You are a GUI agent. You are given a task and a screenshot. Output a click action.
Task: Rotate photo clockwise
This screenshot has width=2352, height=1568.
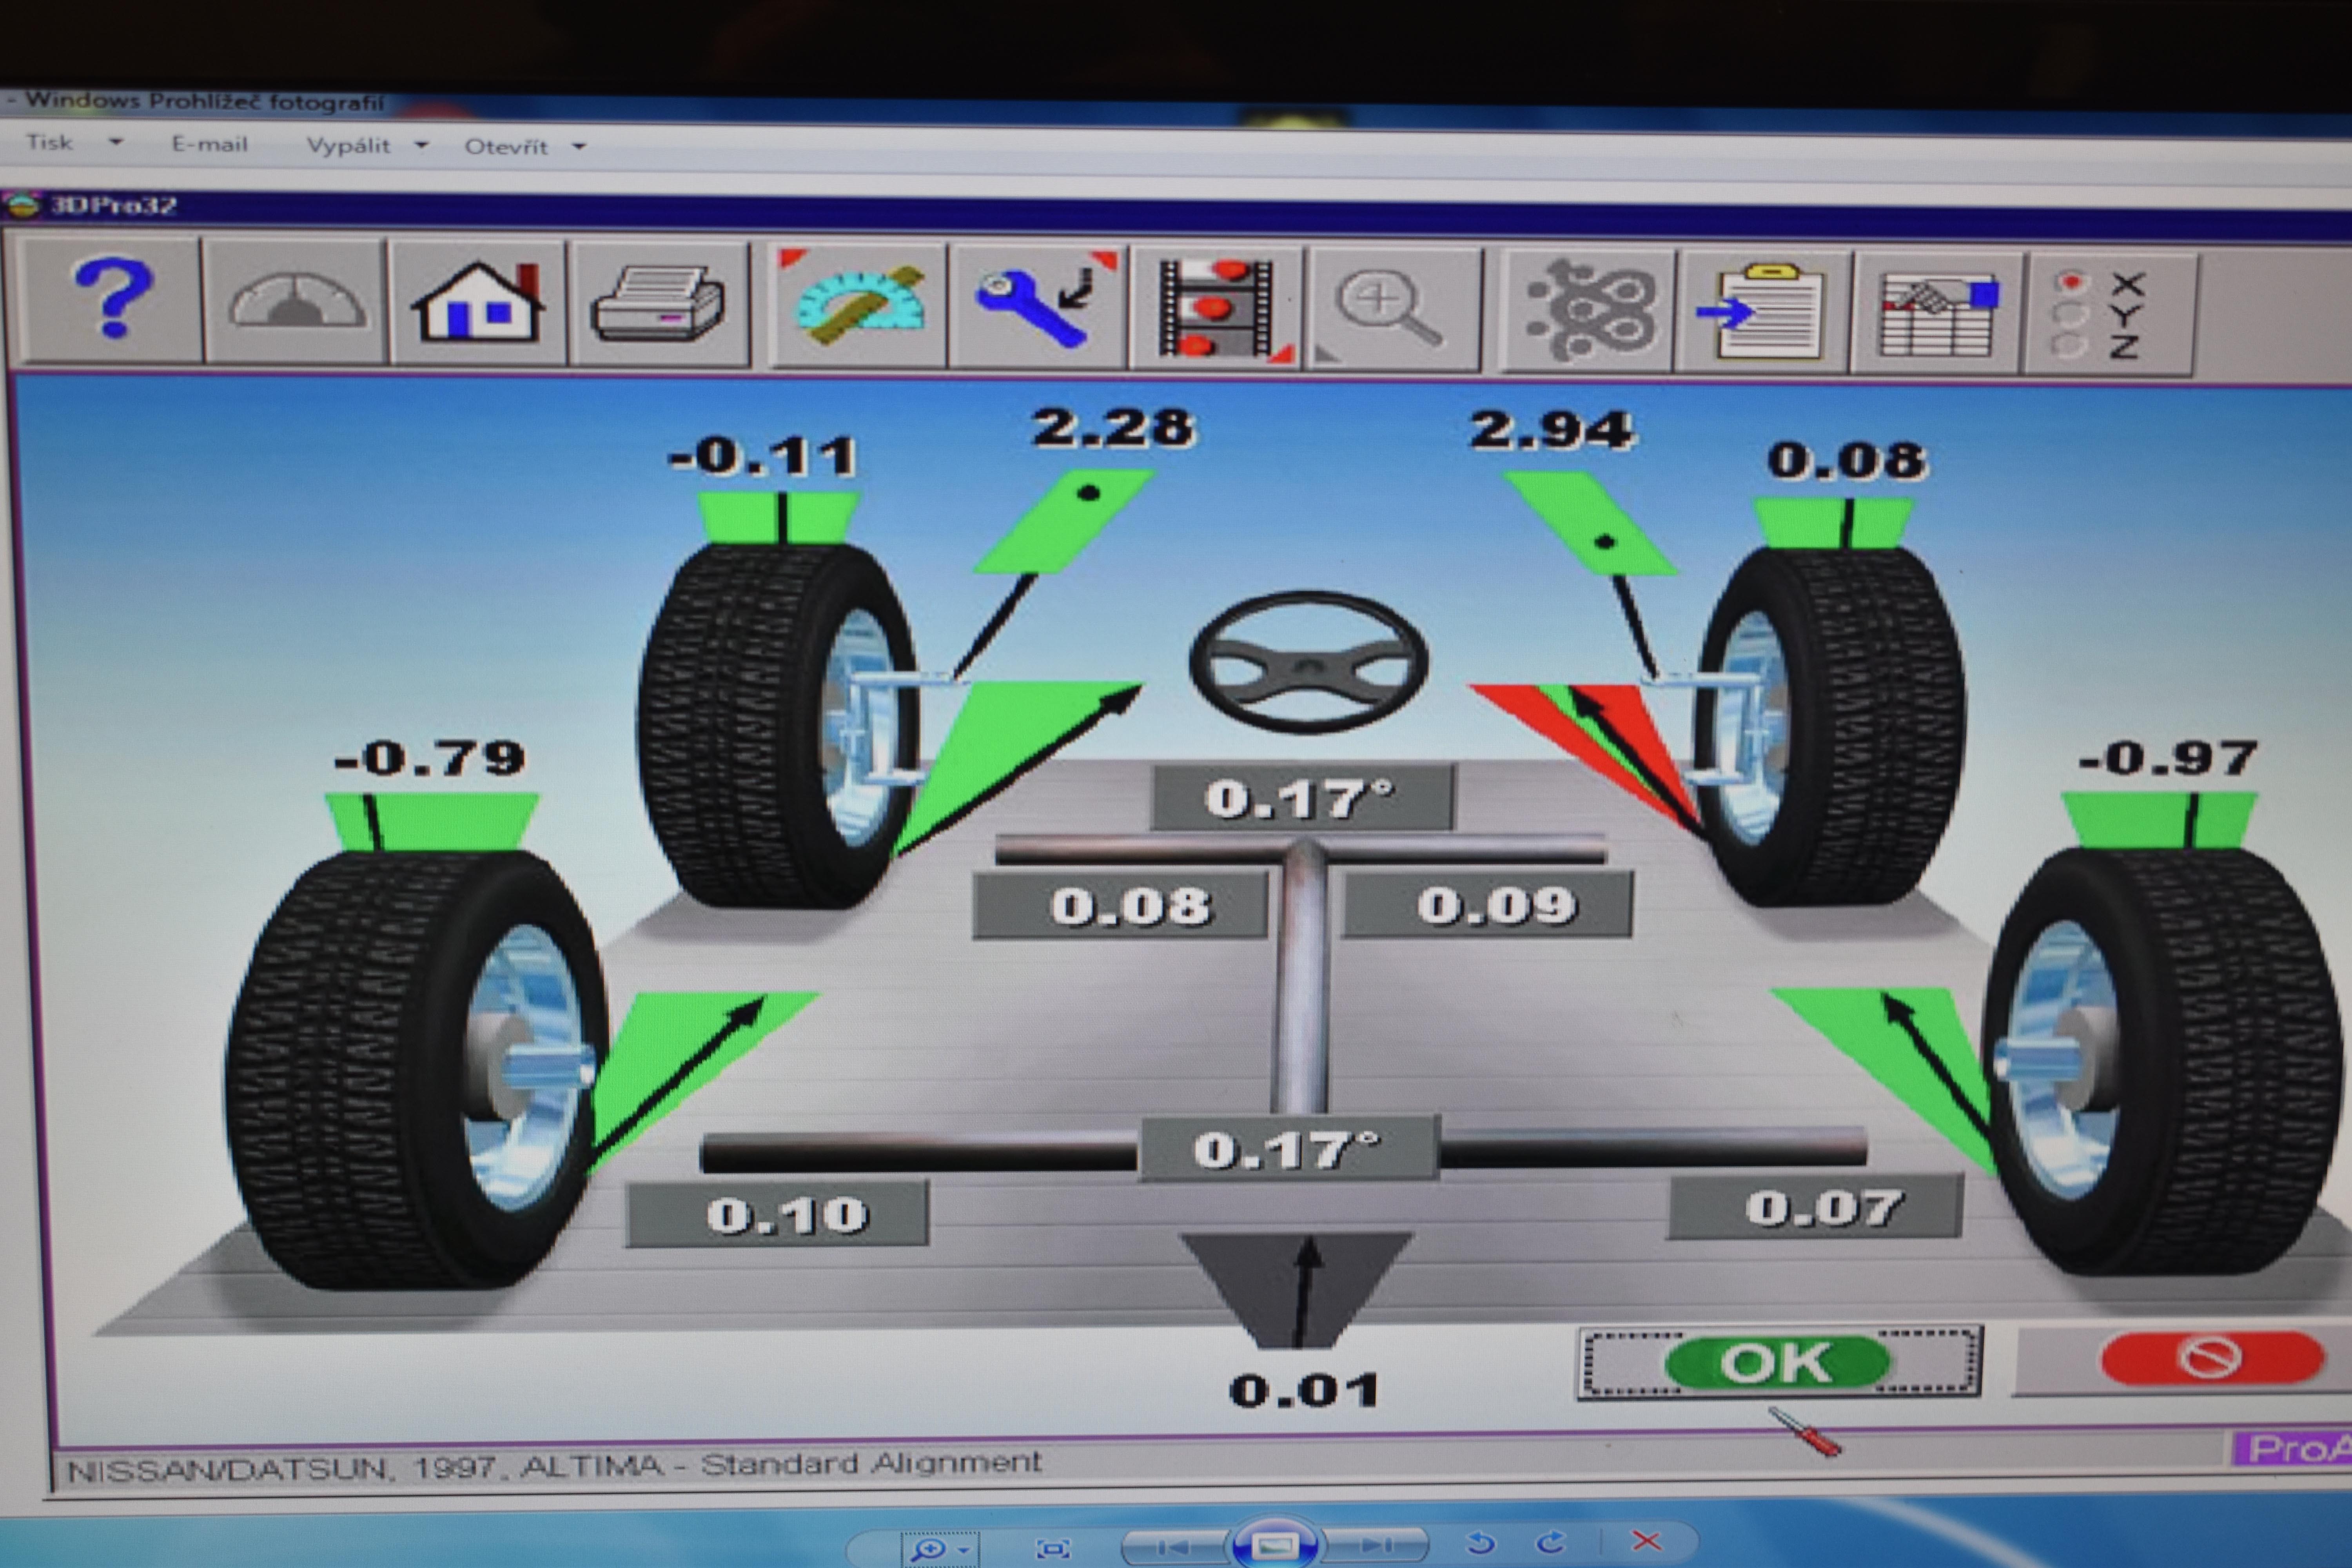coord(1551,1543)
